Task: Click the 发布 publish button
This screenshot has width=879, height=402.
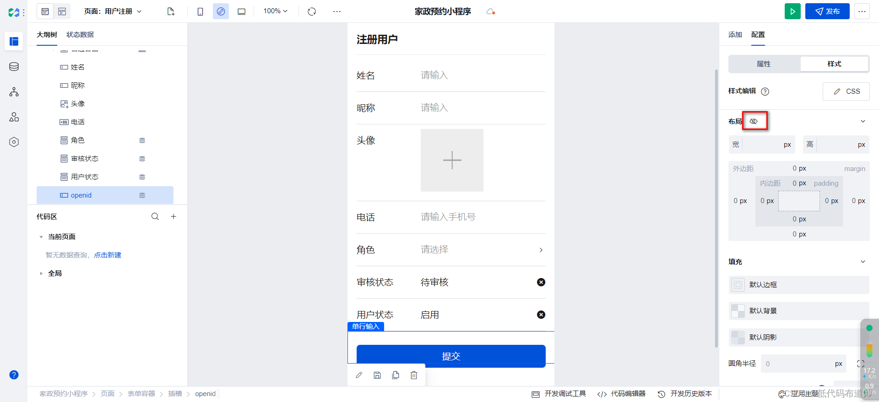Action: (827, 11)
